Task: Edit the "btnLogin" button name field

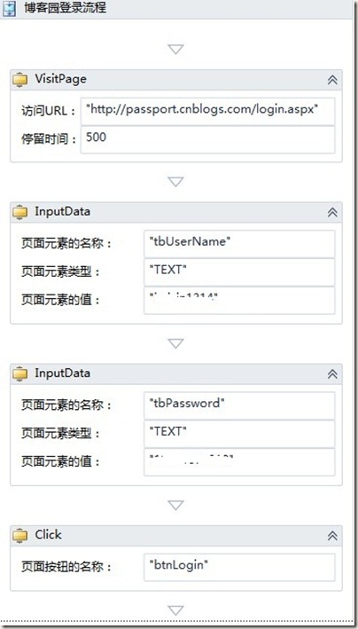Action: point(239,567)
